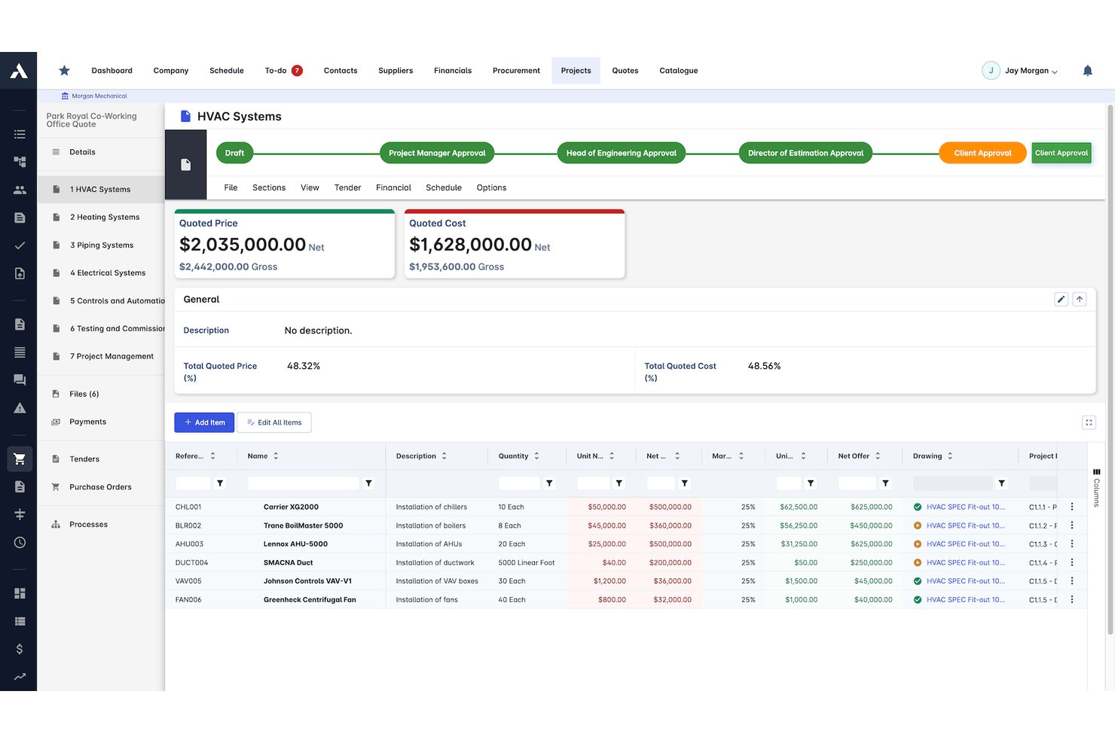Click the clock icon in left sidebar
Screen dimensions: 1115x743
click(x=20, y=542)
